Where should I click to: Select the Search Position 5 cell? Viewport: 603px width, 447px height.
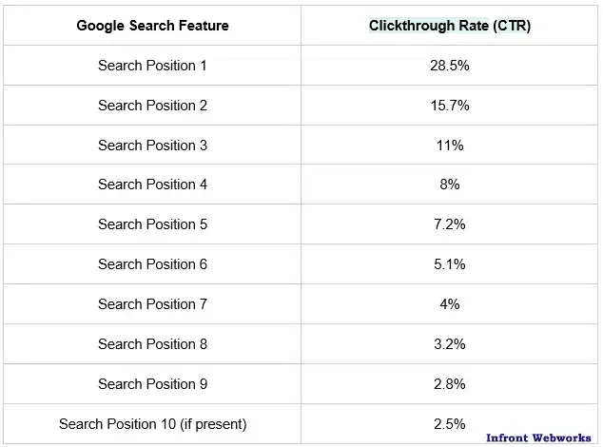tap(152, 224)
